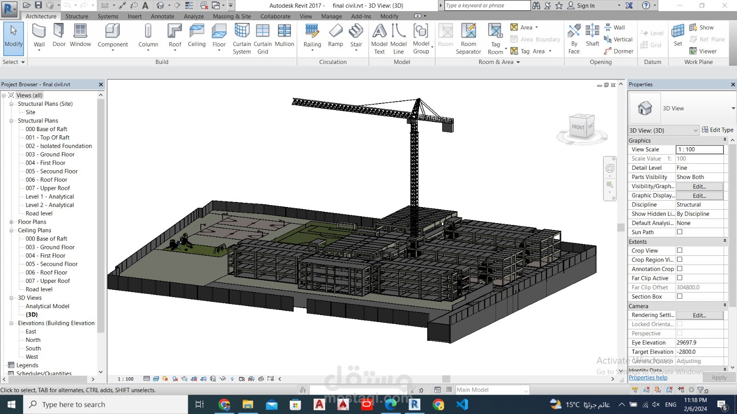Switch to the Massing & Site tab
The height and width of the screenshot is (414, 737).
pyautogui.click(x=232, y=16)
